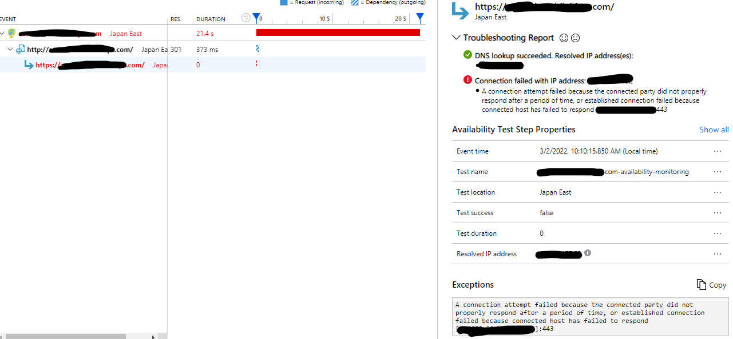Viewport: 733px width, 339px height.
Task: Click the large blue arrow icon beside the details title
Action: pyautogui.click(x=459, y=10)
